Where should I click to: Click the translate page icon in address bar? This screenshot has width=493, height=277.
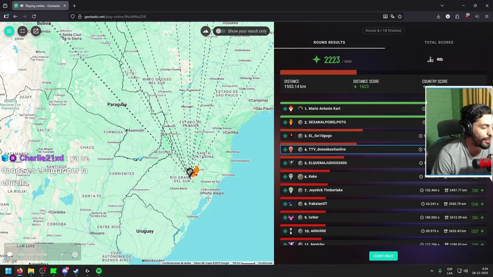[x=392, y=17]
